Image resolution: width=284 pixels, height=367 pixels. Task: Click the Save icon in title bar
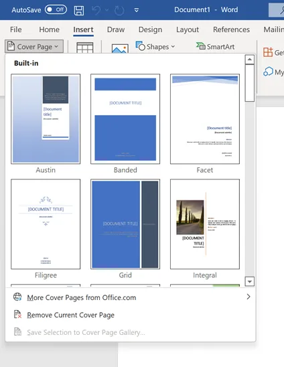79,10
